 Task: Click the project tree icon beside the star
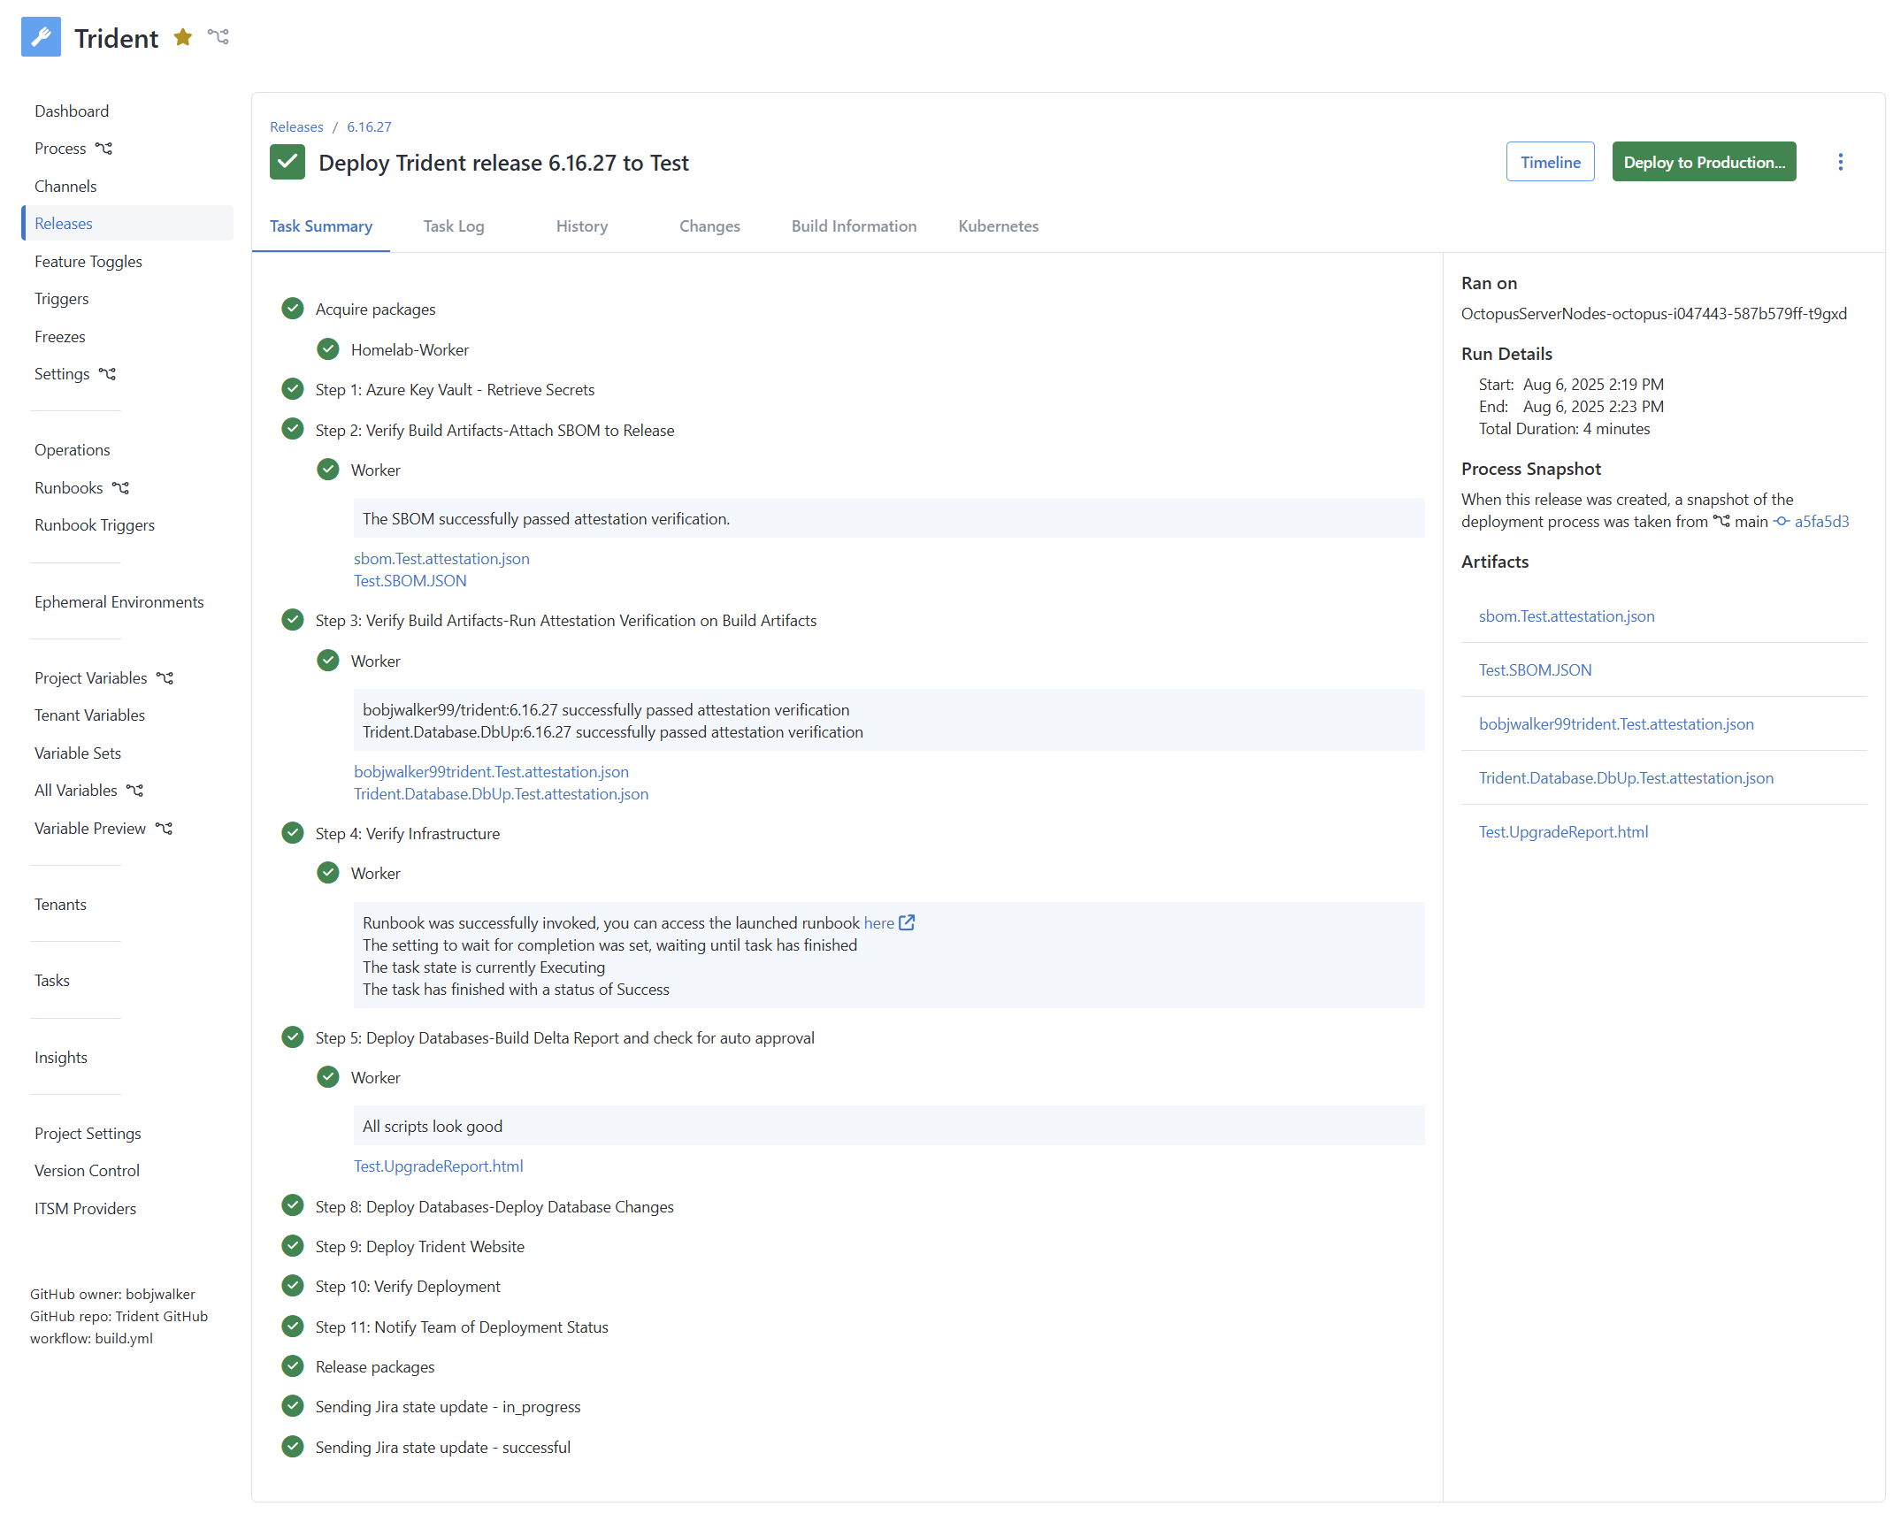tap(218, 36)
